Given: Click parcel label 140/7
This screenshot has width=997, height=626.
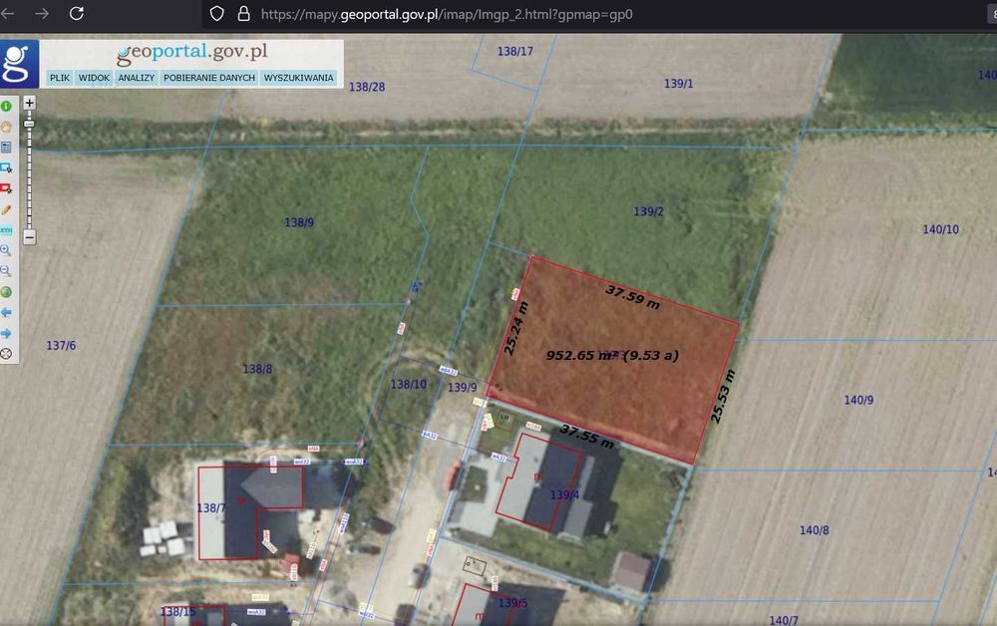Looking at the screenshot, I should (784, 620).
